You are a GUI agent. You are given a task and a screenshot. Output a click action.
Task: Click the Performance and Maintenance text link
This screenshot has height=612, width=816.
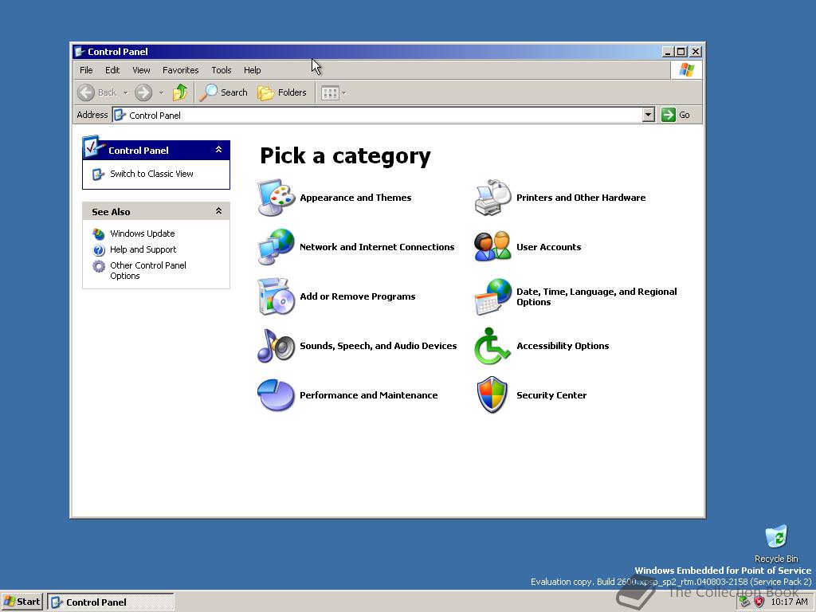point(368,395)
